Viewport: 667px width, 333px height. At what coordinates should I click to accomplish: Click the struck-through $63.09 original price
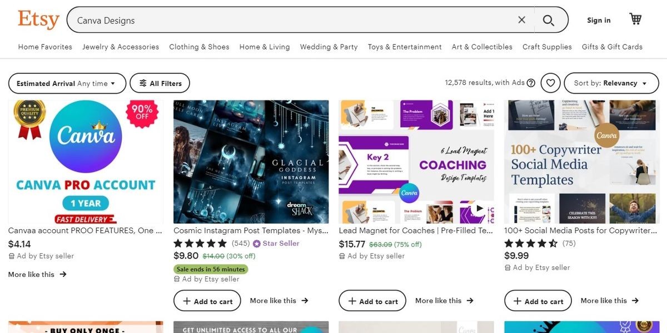tap(381, 244)
